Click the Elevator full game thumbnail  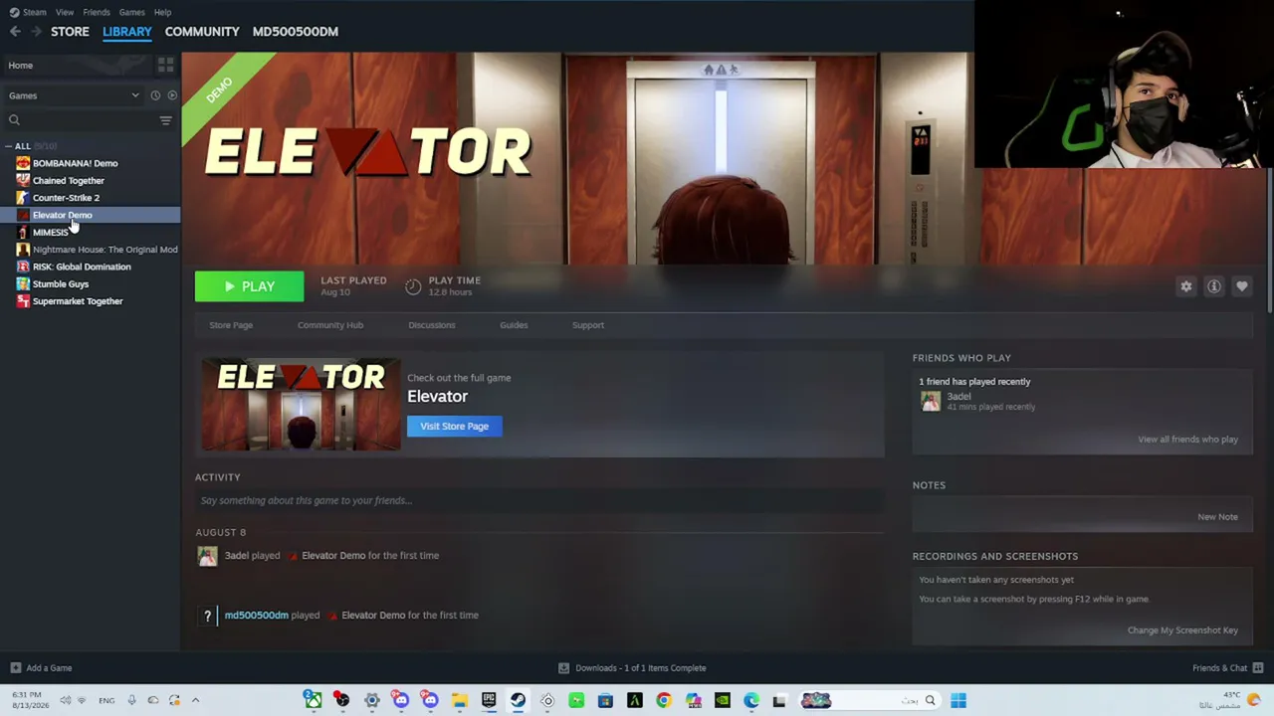pyautogui.click(x=301, y=405)
